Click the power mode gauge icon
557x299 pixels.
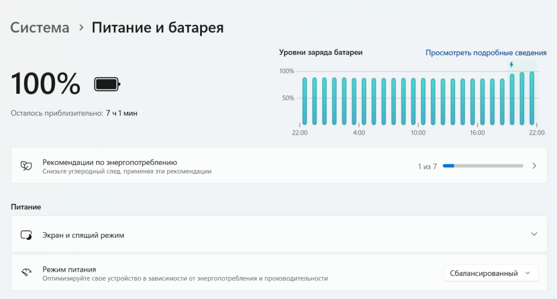(26, 273)
